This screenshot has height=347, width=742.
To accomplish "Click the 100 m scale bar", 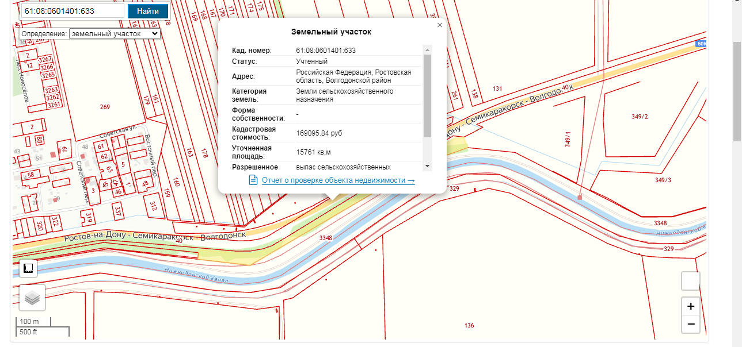I will click(x=33, y=321).
